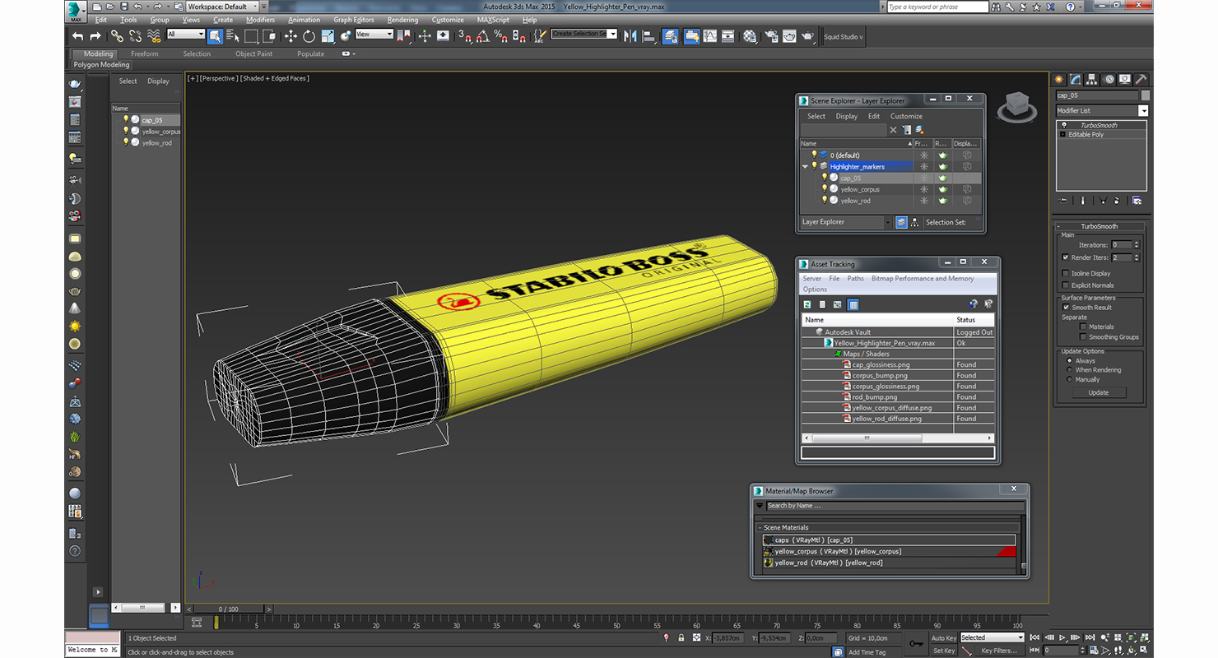The width and height of the screenshot is (1218, 658).
Task: Switch to the Freeform ribbon tab
Action: (144, 53)
